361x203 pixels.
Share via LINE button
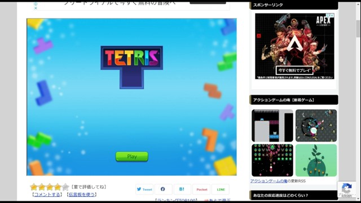(x=221, y=189)
